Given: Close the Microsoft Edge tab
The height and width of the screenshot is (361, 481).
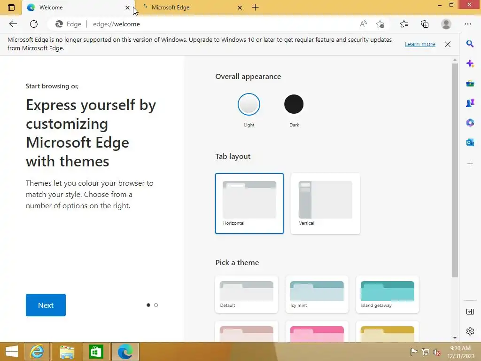Looking at the screenshot, I should [240, 8].
